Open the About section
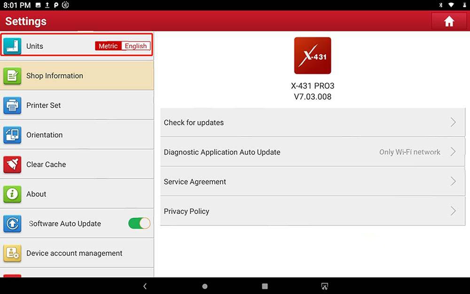470x294 pixels. pos(77,194)
